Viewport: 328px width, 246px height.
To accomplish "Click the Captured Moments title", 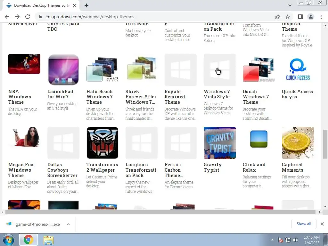I will coord(292,167).
